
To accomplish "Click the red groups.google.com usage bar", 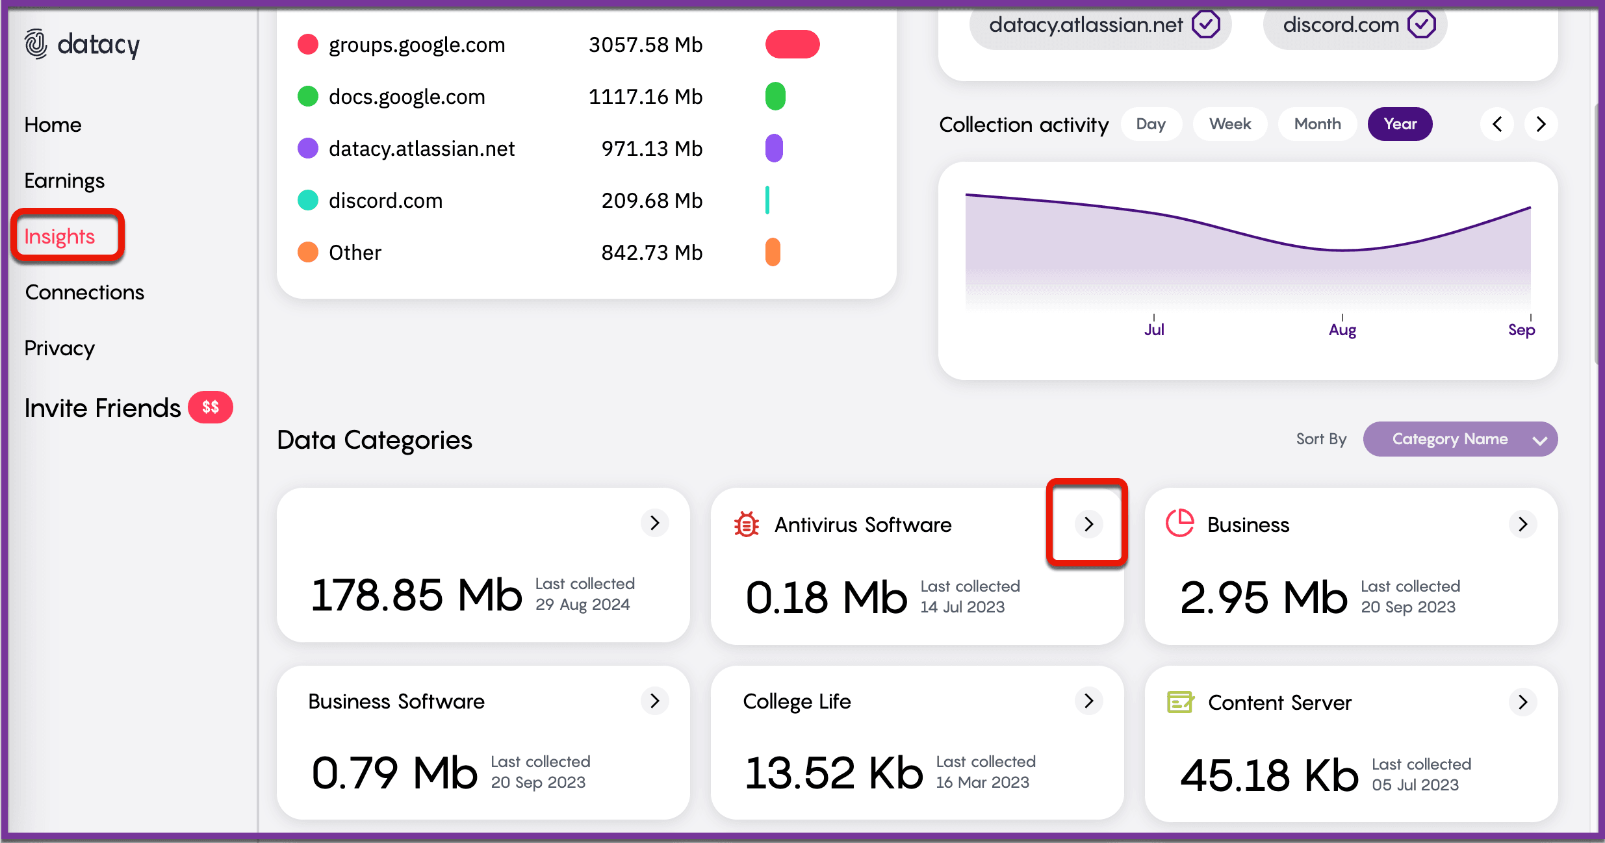I will [793, 44].
